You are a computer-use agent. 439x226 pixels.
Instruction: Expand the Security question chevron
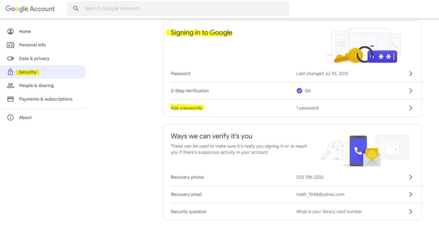click(410, 212)
